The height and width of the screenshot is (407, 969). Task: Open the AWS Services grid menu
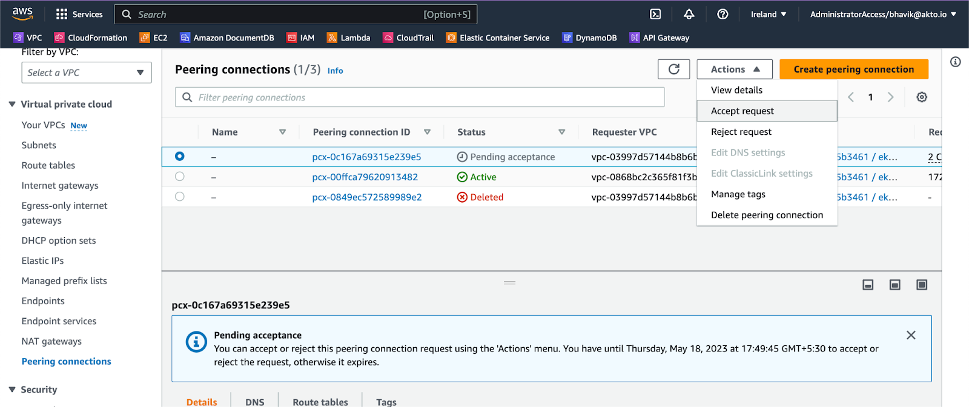tap(62, 14)
